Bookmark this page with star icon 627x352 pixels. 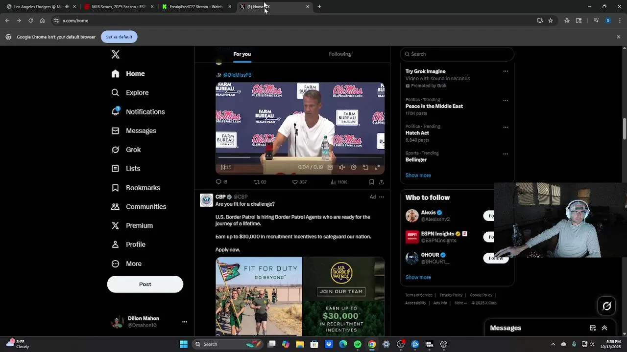(551, 21)
